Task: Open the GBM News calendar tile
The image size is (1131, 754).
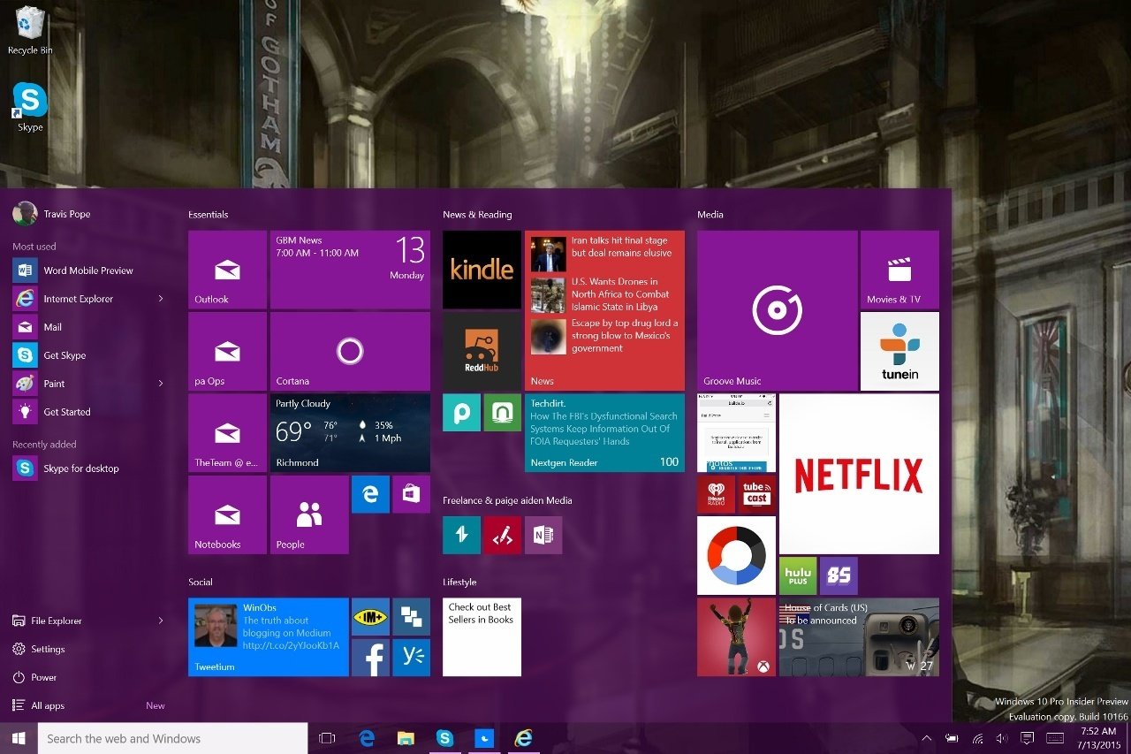Action: tap(350, 270)
